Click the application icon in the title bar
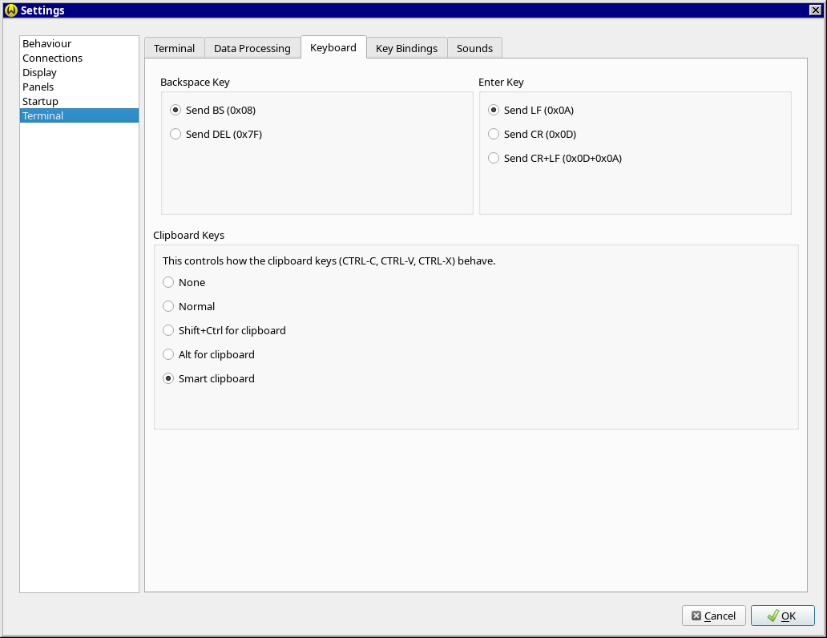827x638 pixels. 10,10
